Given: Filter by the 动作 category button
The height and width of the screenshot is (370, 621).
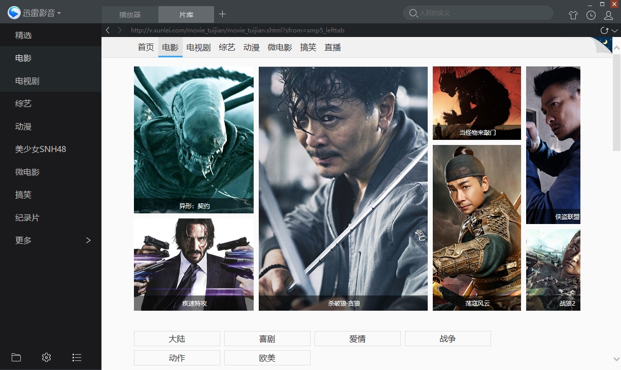Looking at the screenshot, I should click(177, 358).
